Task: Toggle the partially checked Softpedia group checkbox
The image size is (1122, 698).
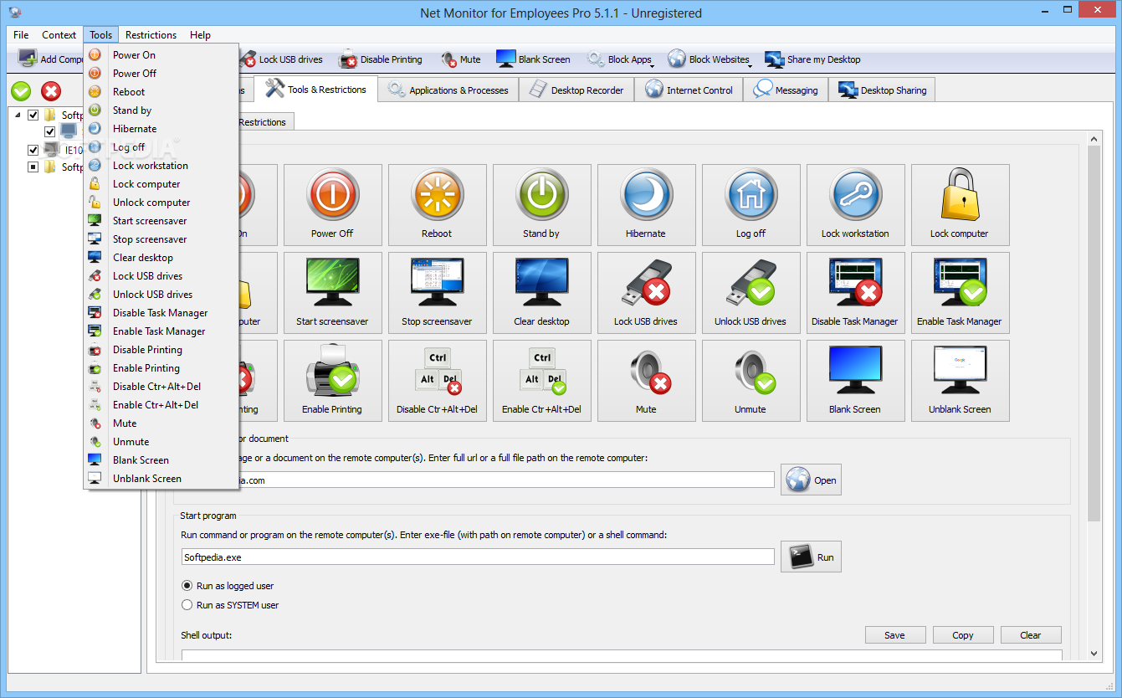Action: point(33,167)
